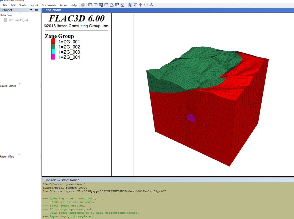Viewport: 294px width, 219px height.
Task: Click the magenta ZG_004 legend swatch
Action: click(53, 57)
